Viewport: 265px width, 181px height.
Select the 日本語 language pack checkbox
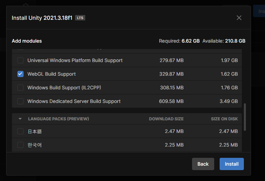tap(20, 131)
